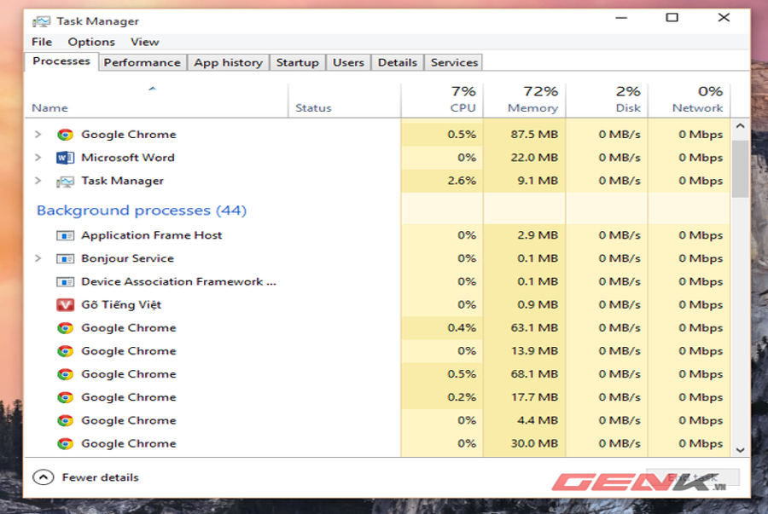Click the "2.9 MB" memory value

coord(538,235)
